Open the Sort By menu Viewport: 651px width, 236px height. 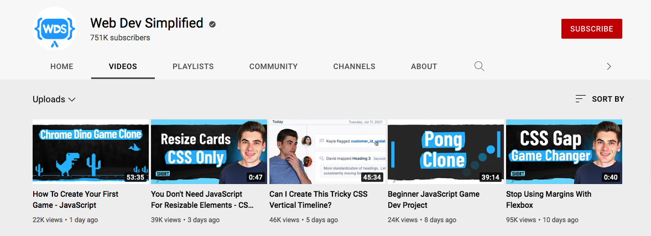point(600,99)
